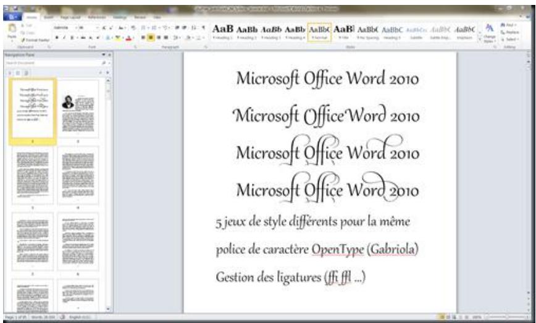Toggle Underline formatting
The width and height of the screenshot is (536, 323).
pyautogui.click(x=72, y=38)
